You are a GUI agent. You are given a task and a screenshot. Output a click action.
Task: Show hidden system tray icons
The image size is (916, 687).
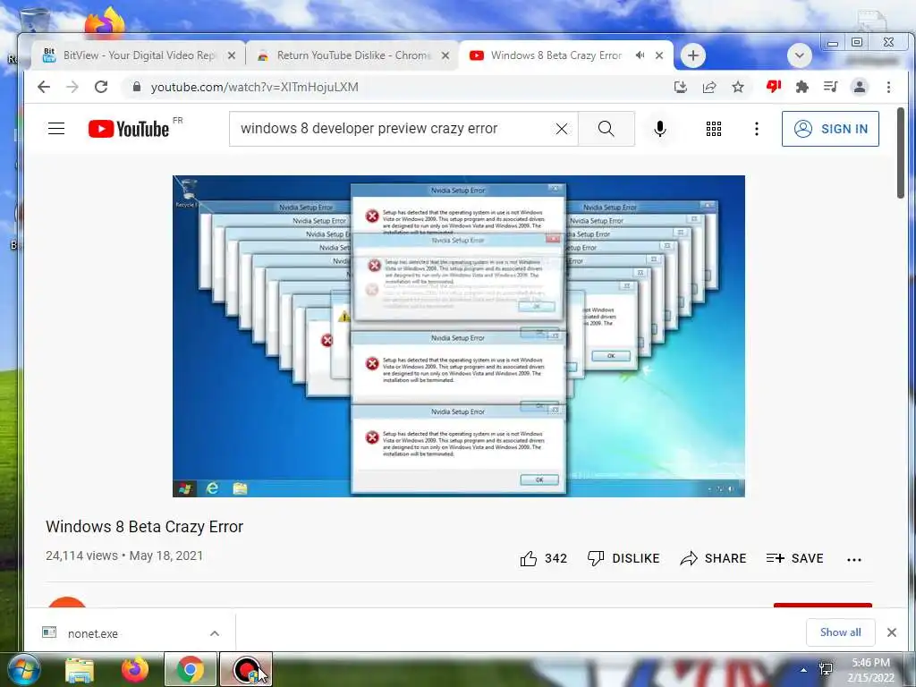pos(803,669)
